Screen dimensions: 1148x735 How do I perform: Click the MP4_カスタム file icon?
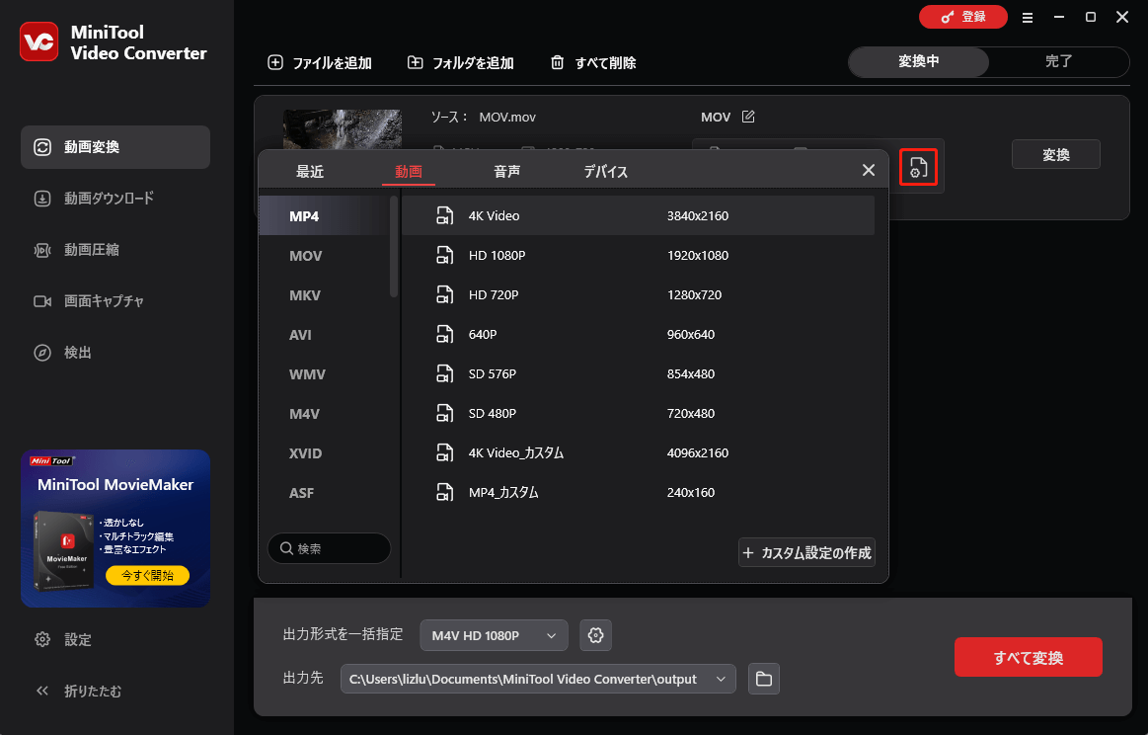(x=444, y=492)
